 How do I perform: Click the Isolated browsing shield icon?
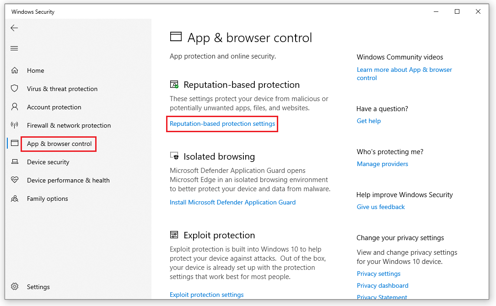click(x=174, y=156)
